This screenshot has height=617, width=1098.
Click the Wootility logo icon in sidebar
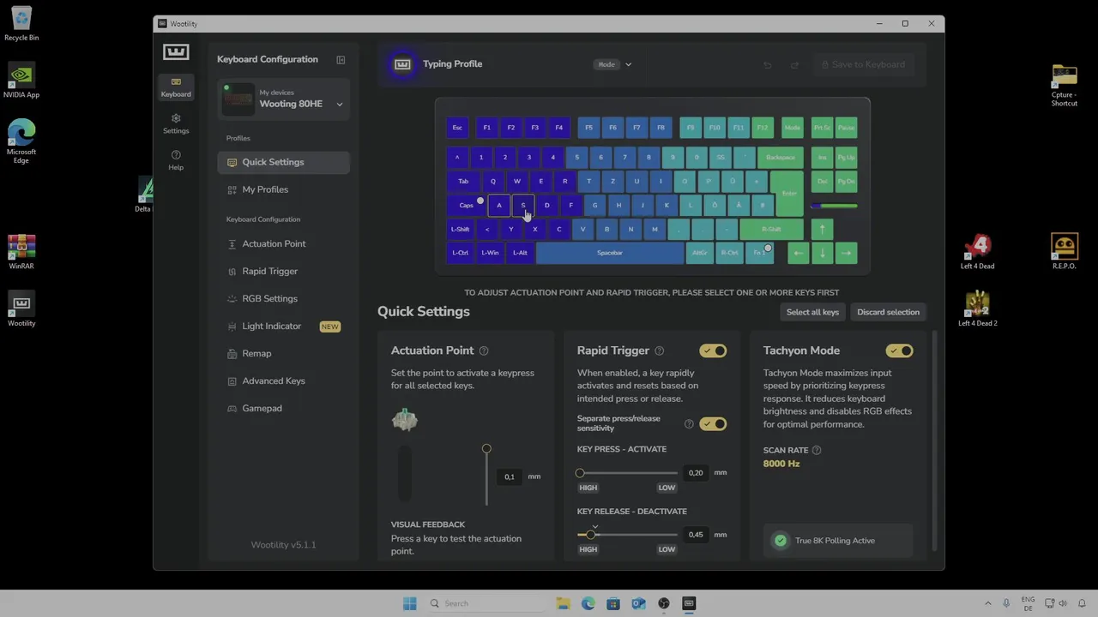[x=176, y=52]
